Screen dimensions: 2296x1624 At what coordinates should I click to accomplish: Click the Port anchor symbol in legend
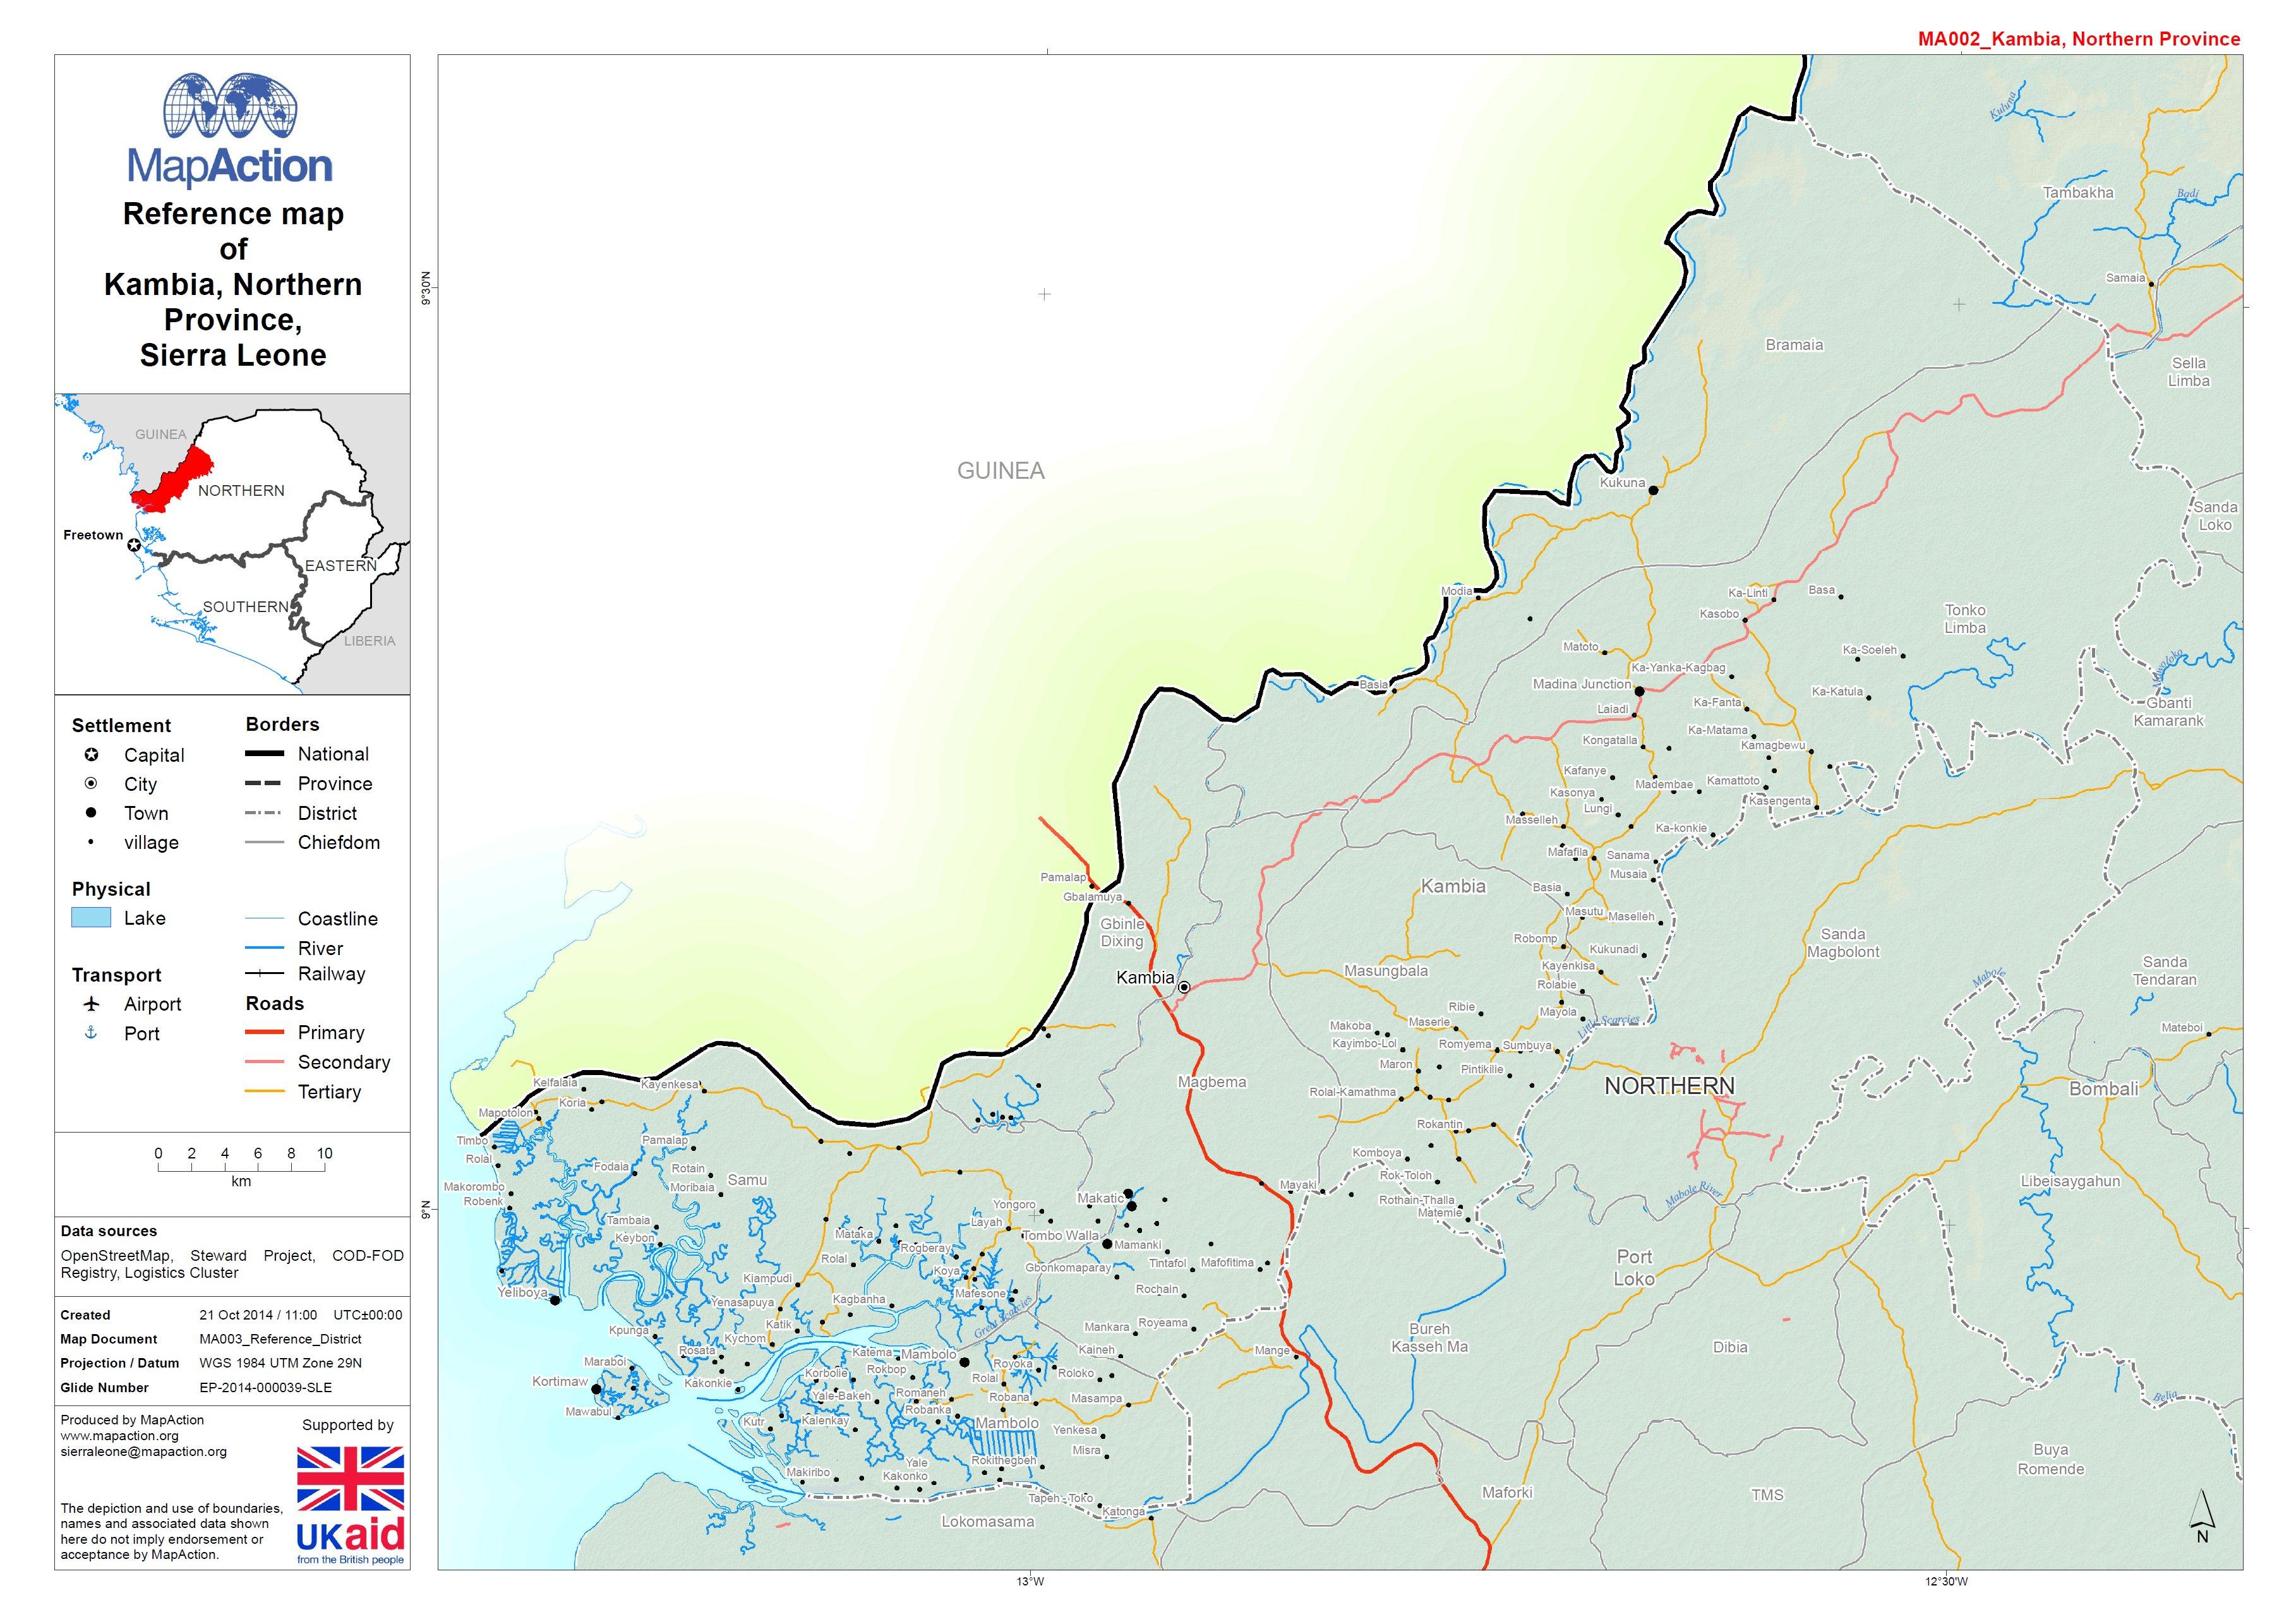[91, 1033]
